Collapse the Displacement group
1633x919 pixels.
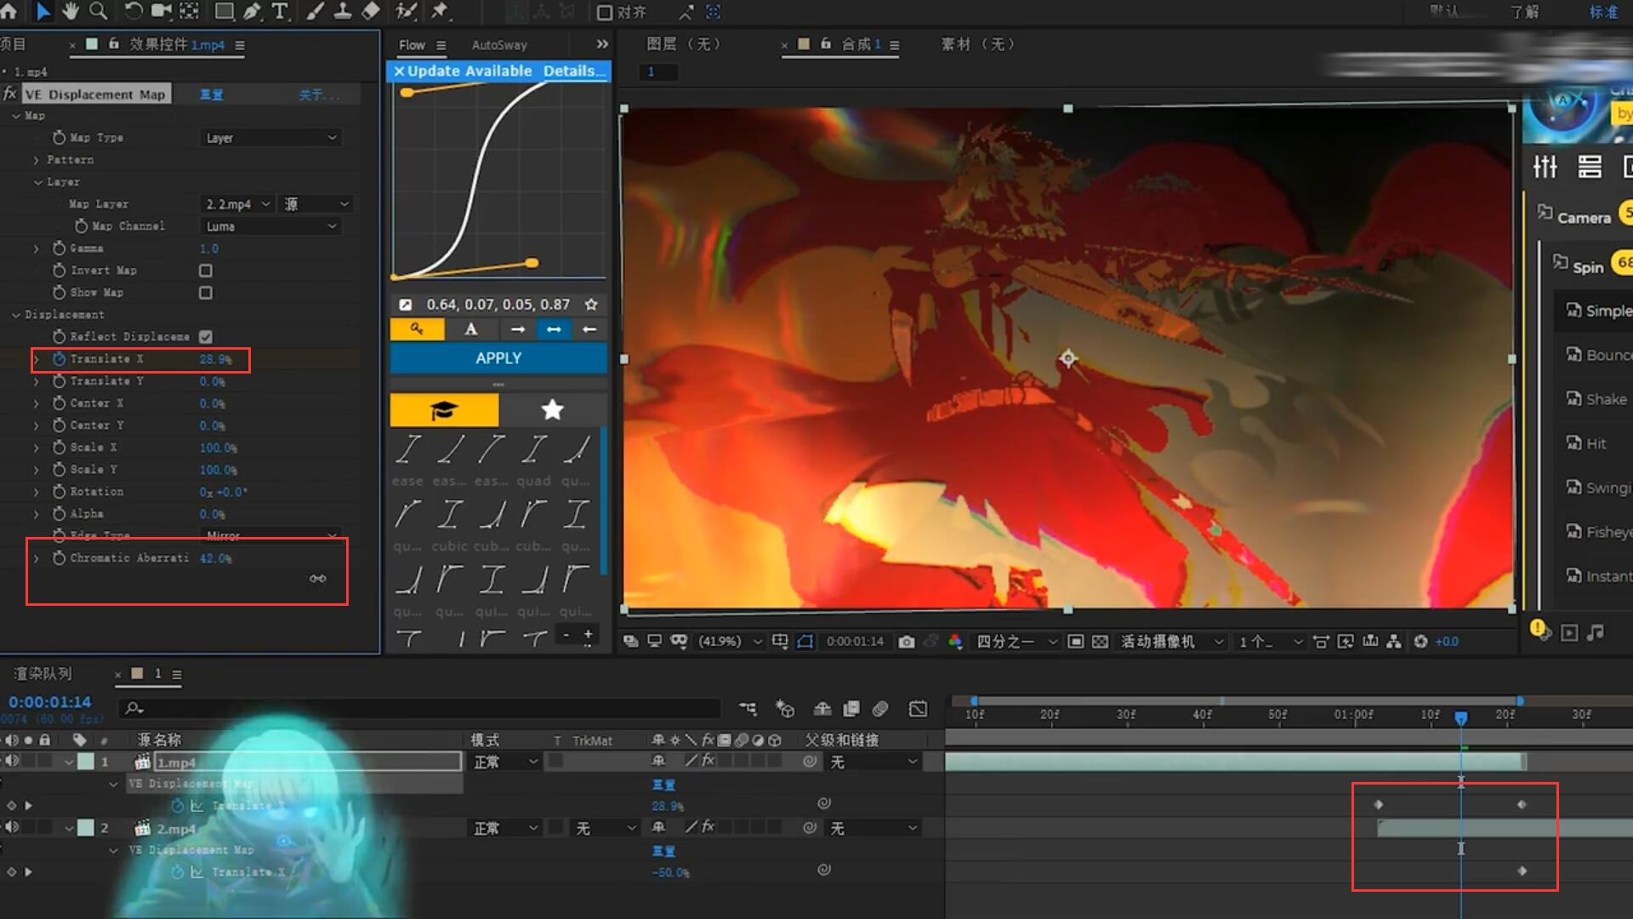(15, 315)
